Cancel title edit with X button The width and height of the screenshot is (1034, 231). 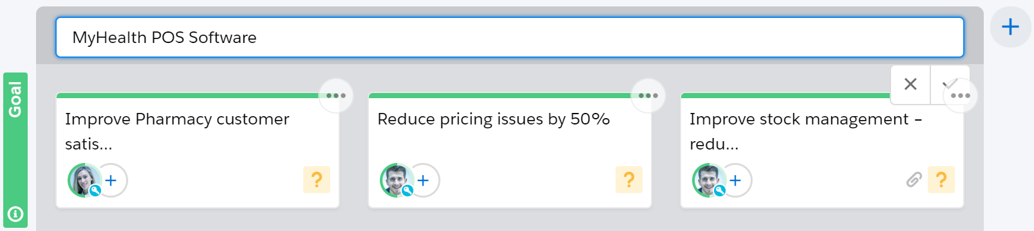coord(910,84)
